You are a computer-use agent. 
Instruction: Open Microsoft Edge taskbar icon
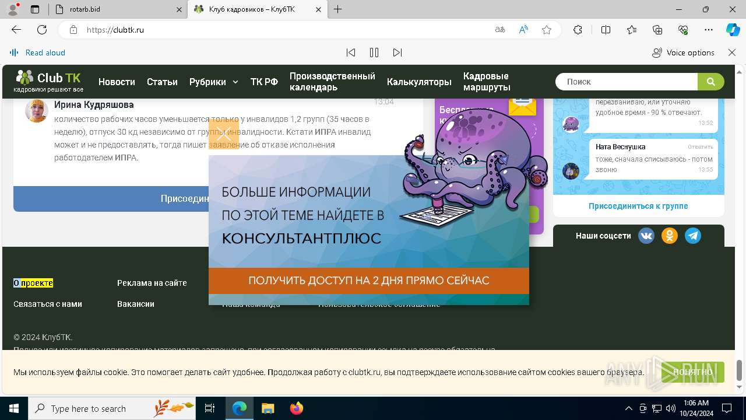pos(240,408)
